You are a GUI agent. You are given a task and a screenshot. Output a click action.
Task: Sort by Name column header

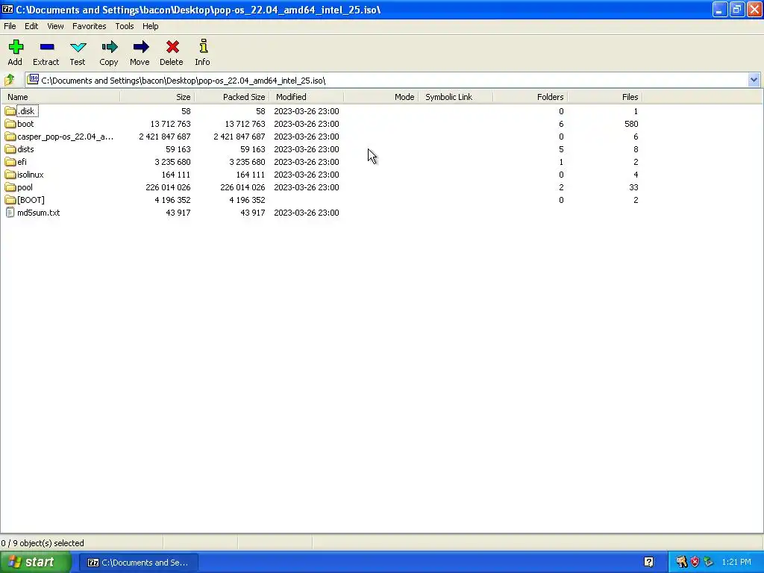[x=60, y=97]
